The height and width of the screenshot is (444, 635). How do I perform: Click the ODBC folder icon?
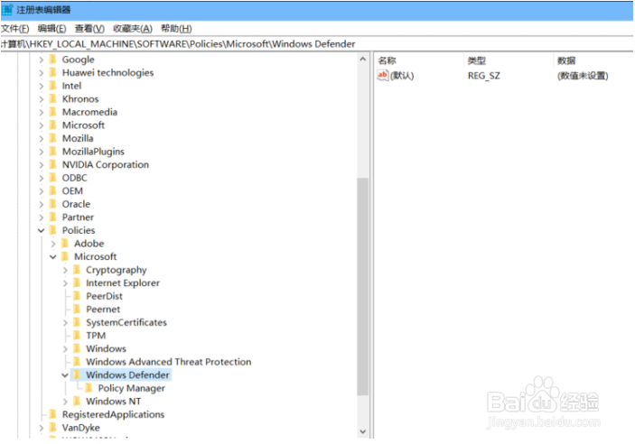point(52,178)
